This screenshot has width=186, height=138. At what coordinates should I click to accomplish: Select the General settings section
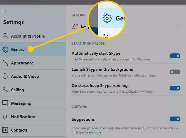click(x=33, y=49)
